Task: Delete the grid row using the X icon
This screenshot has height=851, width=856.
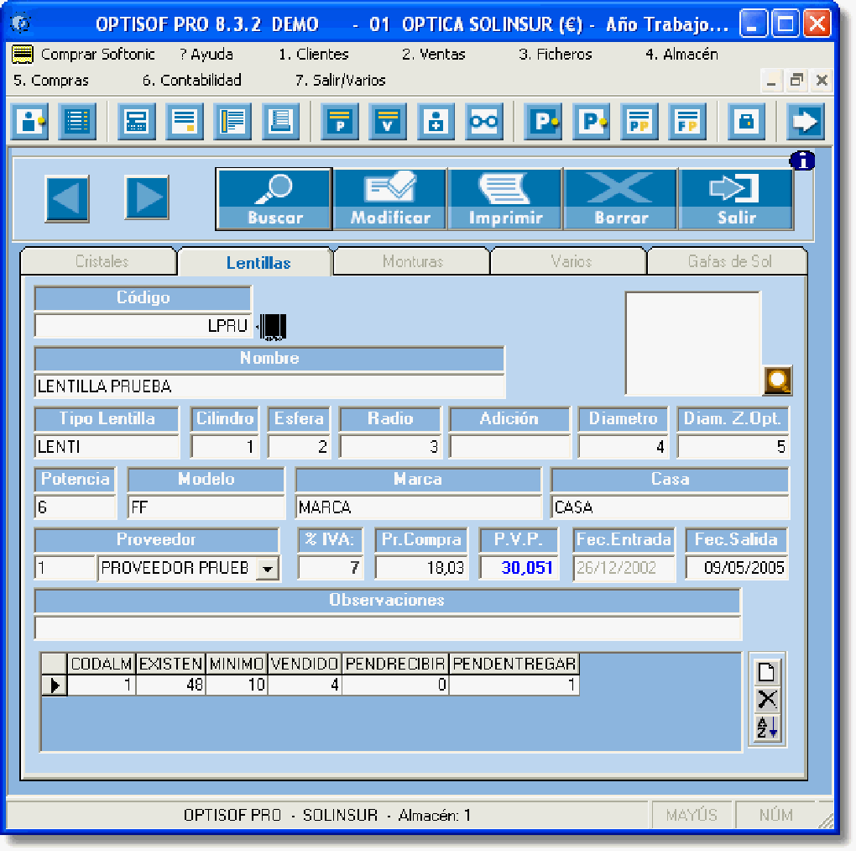Action: pos(765,698)
